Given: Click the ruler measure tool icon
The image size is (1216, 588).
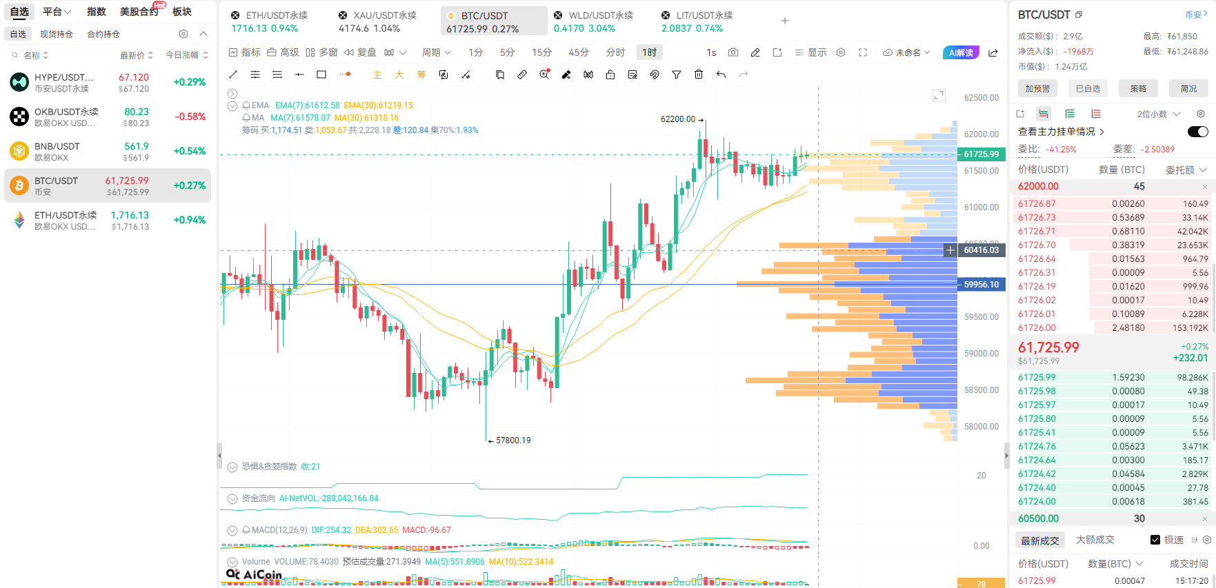Looking at the screenshot, I should coord(522,74).
